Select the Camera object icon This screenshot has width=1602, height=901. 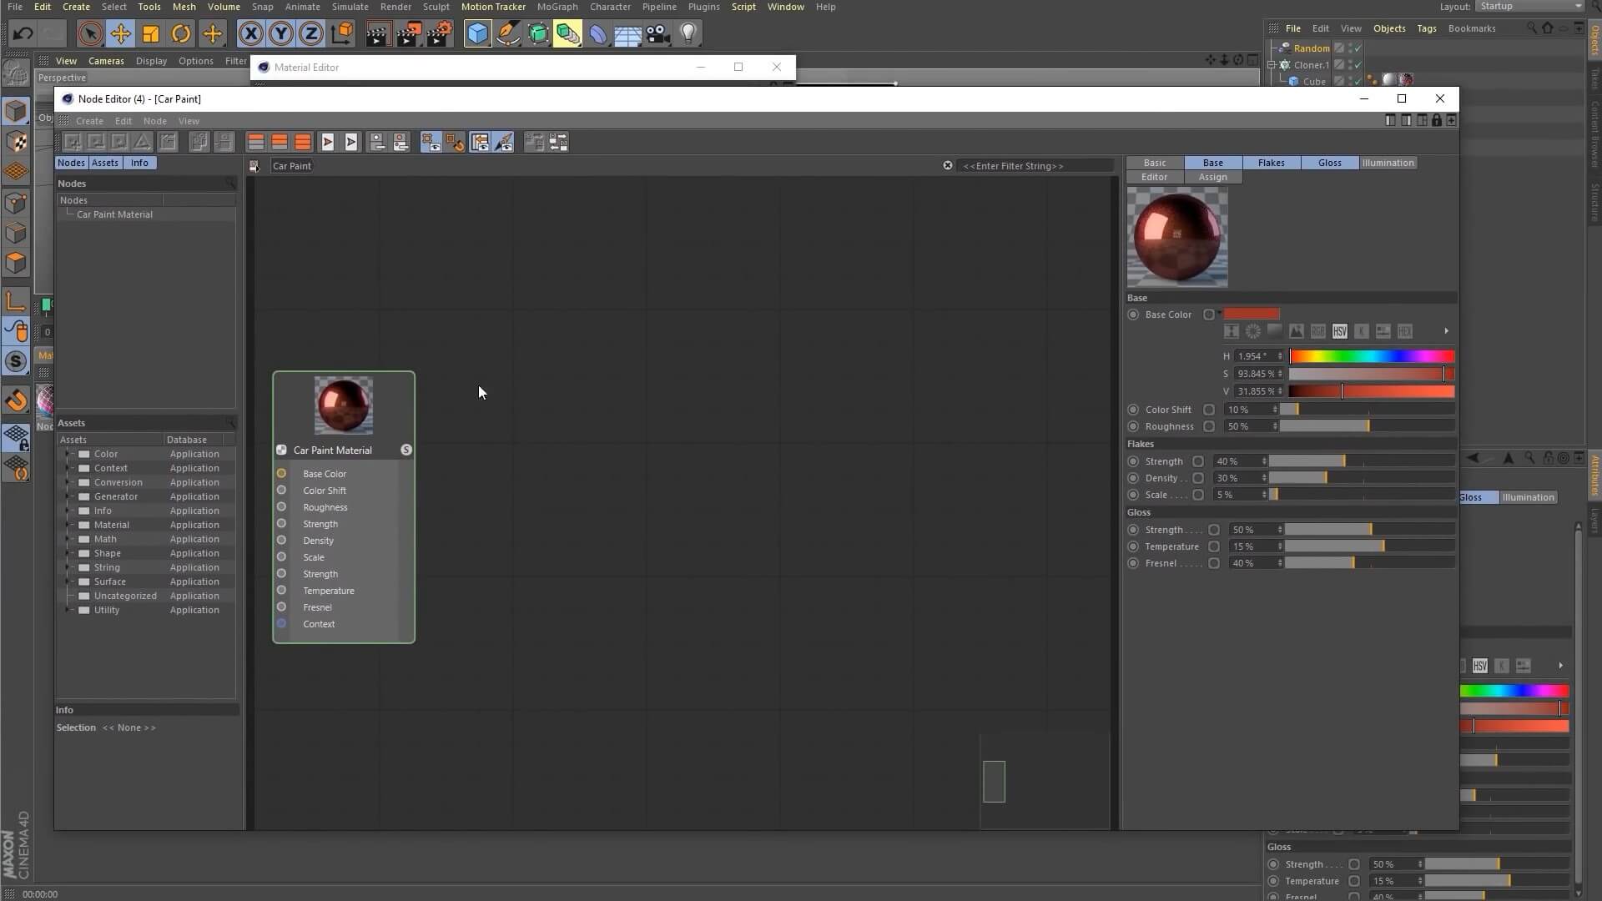(x=658, y=33)
